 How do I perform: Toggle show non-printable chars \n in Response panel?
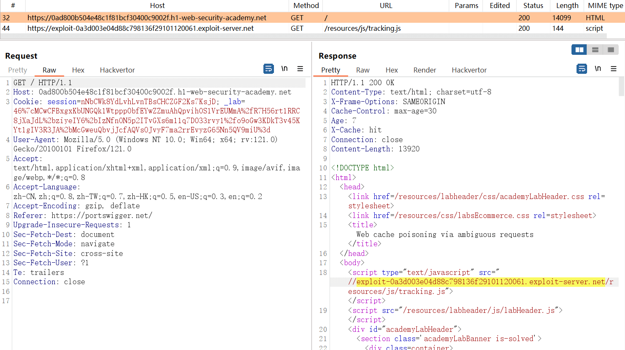tap(598, 68)
